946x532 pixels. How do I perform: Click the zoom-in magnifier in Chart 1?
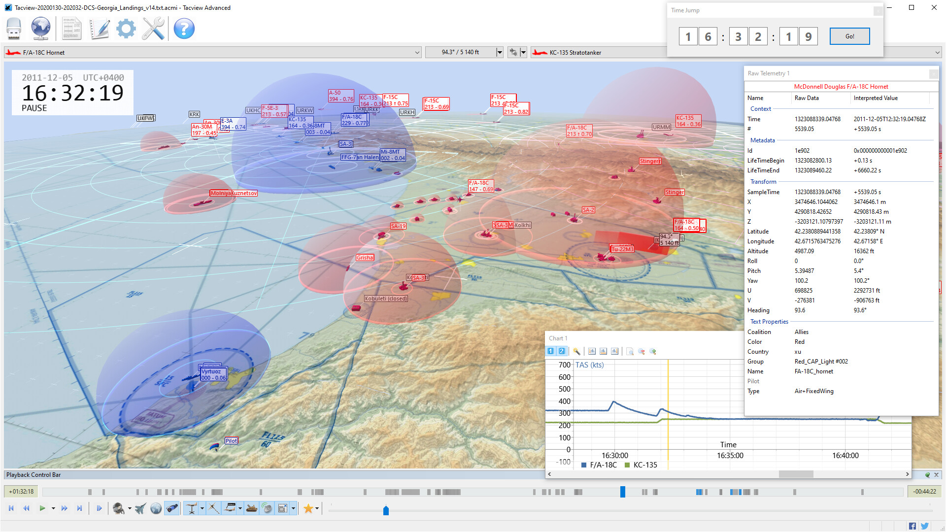(x=653, y=351)
